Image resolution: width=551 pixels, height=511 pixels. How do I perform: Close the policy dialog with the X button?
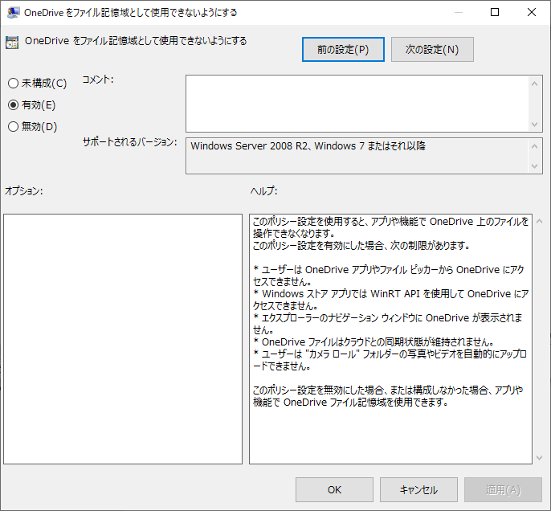click(x=532, y=12)
